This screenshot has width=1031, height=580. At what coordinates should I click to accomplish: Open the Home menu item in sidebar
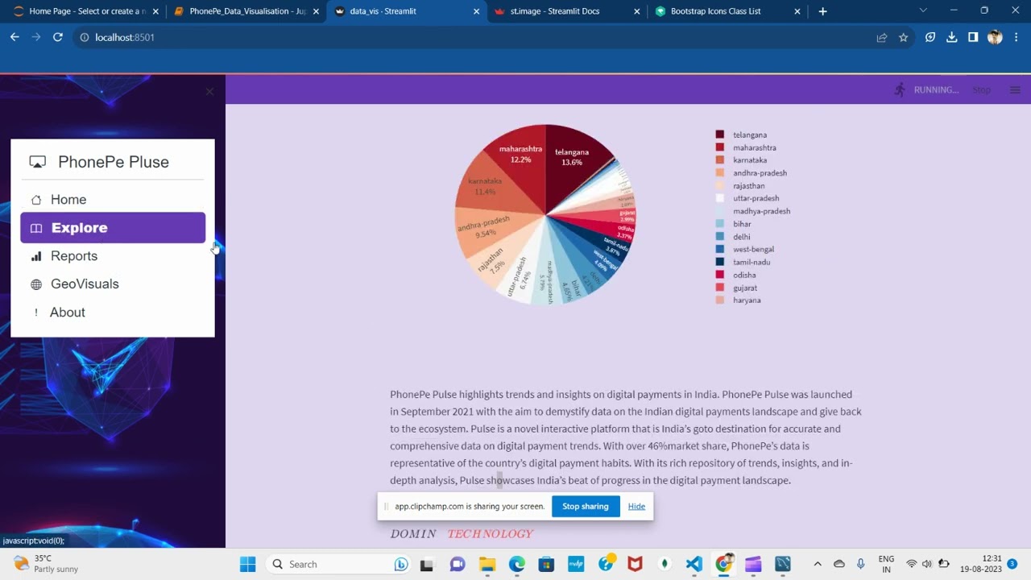113,200
